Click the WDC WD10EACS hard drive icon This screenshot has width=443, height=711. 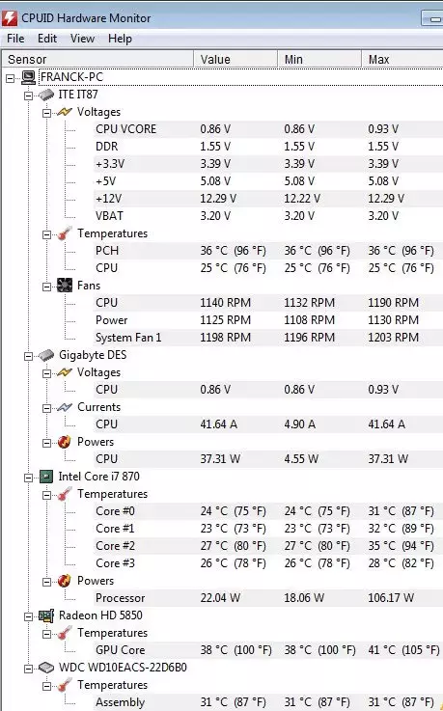coord(46,668)
